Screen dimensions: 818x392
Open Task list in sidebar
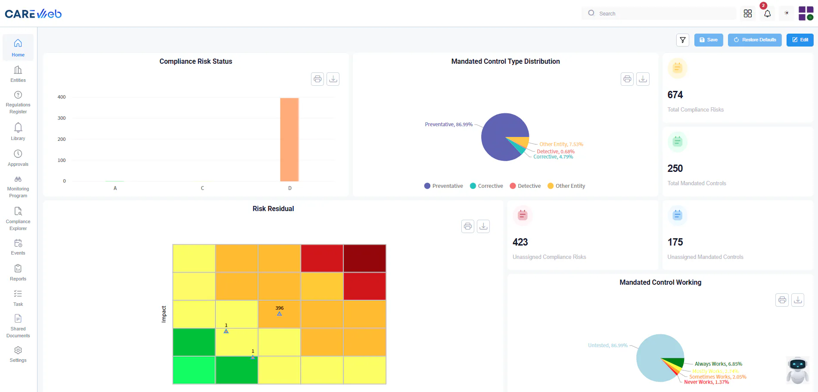tap(18, 298)
